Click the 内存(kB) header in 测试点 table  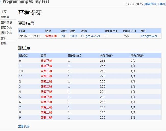106,56
